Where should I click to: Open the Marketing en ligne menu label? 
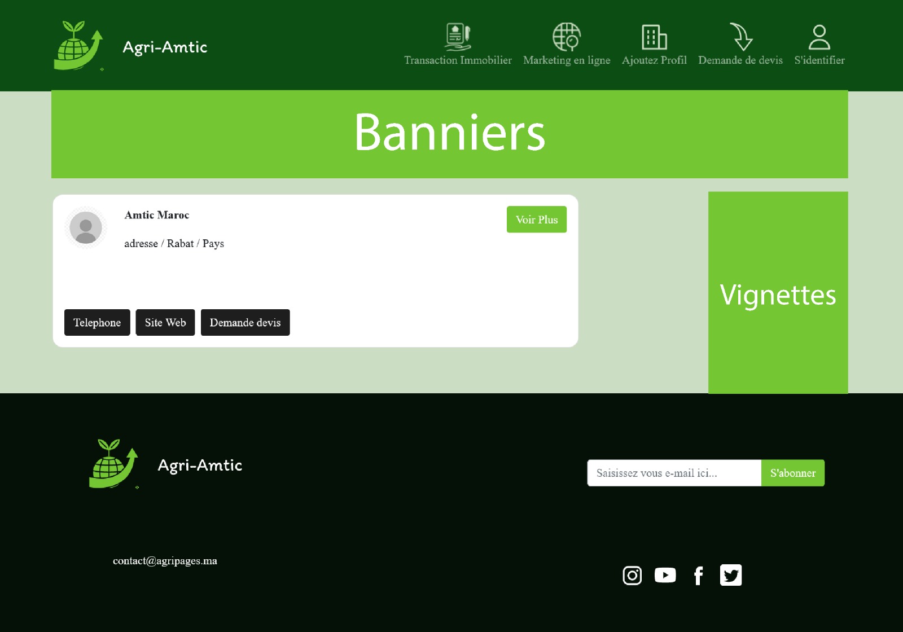coord(567,60)
